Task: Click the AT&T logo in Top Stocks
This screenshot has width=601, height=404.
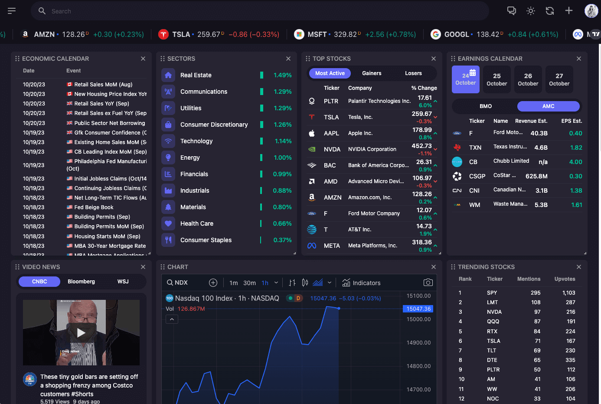Action: click(x=312, y=230)
